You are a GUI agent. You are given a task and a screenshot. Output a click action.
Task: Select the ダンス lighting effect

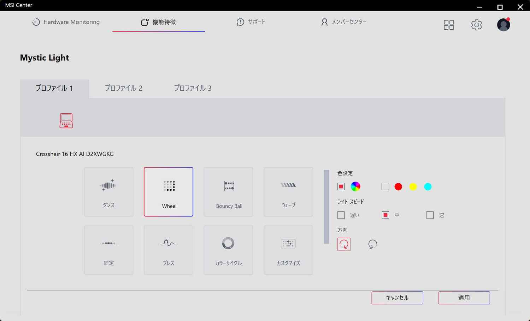coord(108,192)
